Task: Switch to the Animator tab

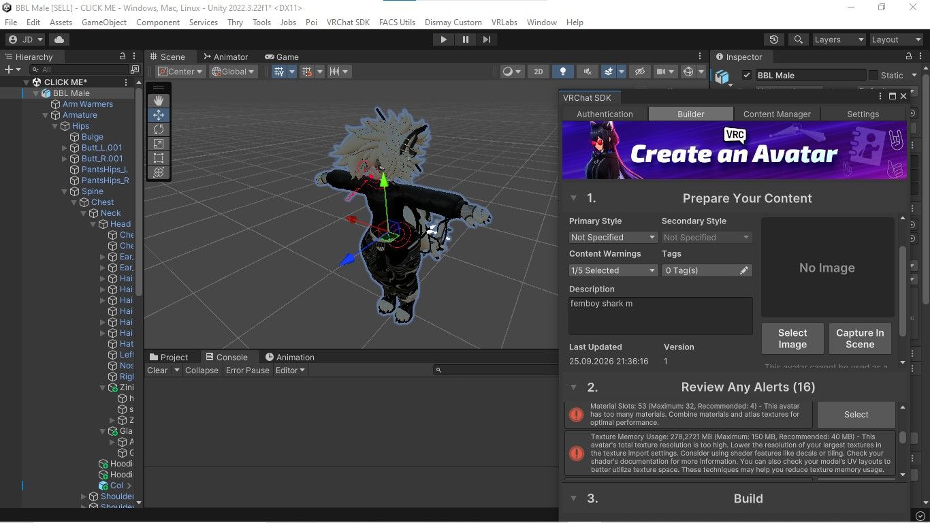Action: click(x=225, y=57)
